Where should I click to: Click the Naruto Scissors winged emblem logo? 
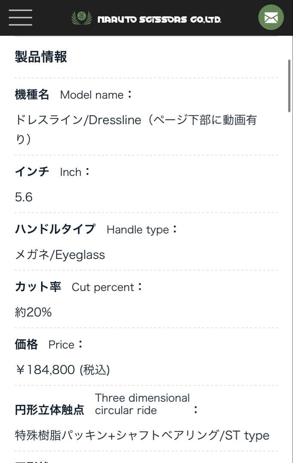coord(81,18)
